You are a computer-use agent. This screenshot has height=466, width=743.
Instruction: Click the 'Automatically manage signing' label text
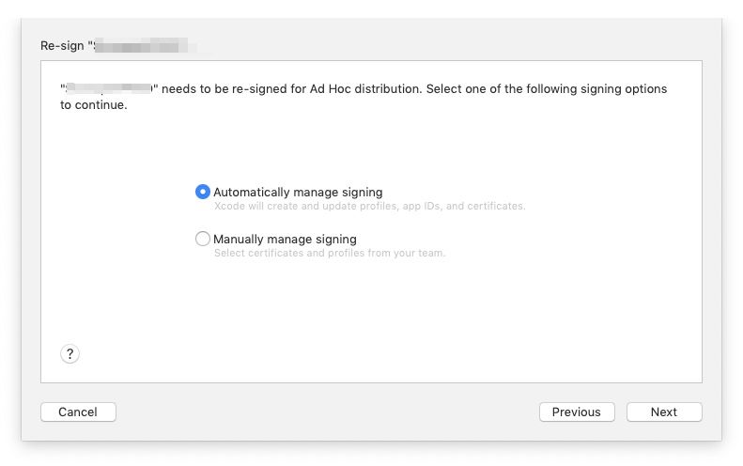298,192
